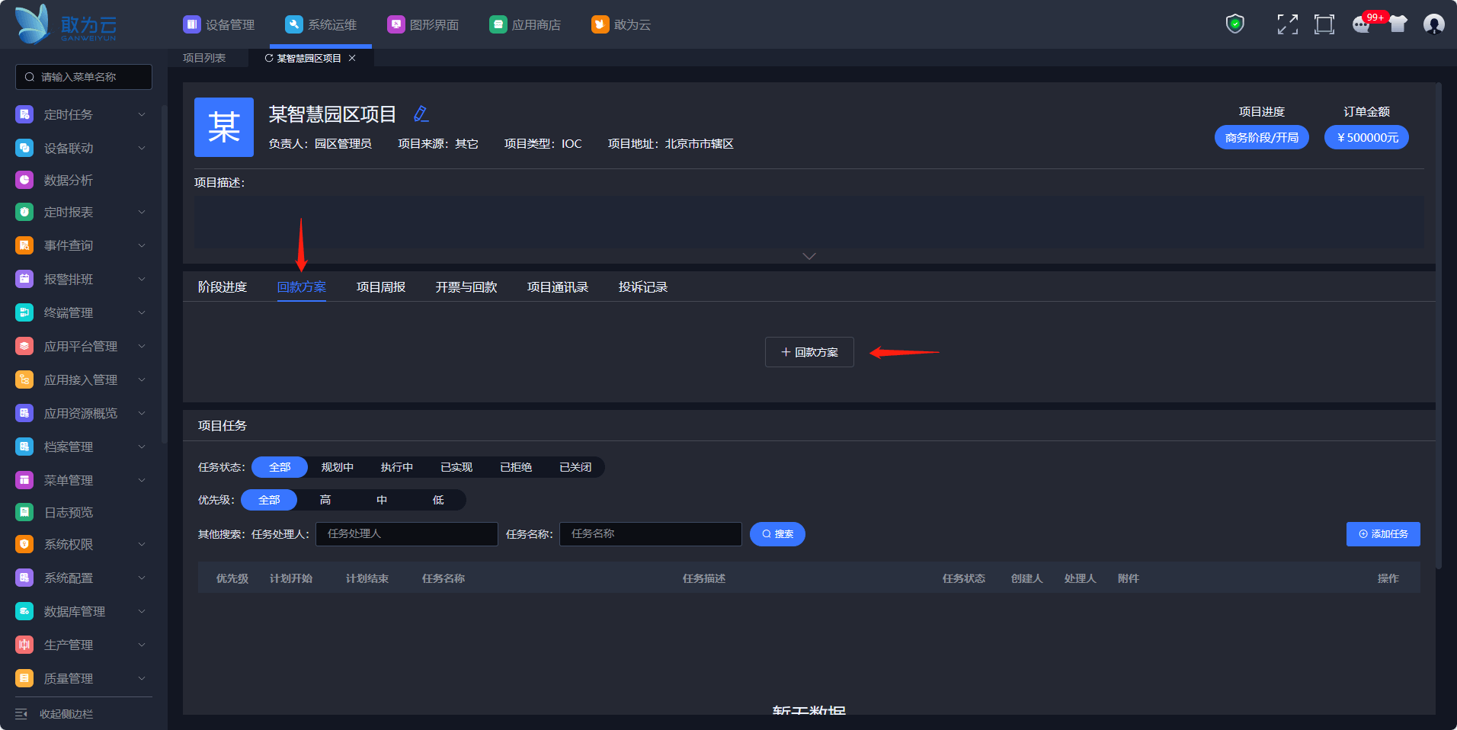
Task: Open 日志预览 from the sidebar
Action: [68, 512]
